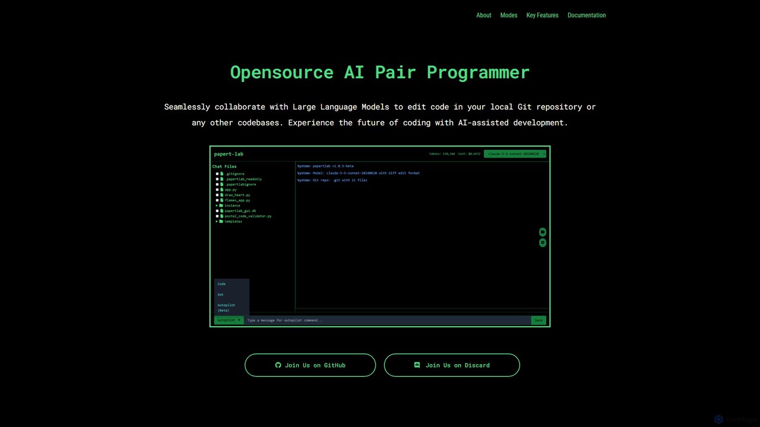Check the papertlab_gui.db checkbox

coord(217,211)
